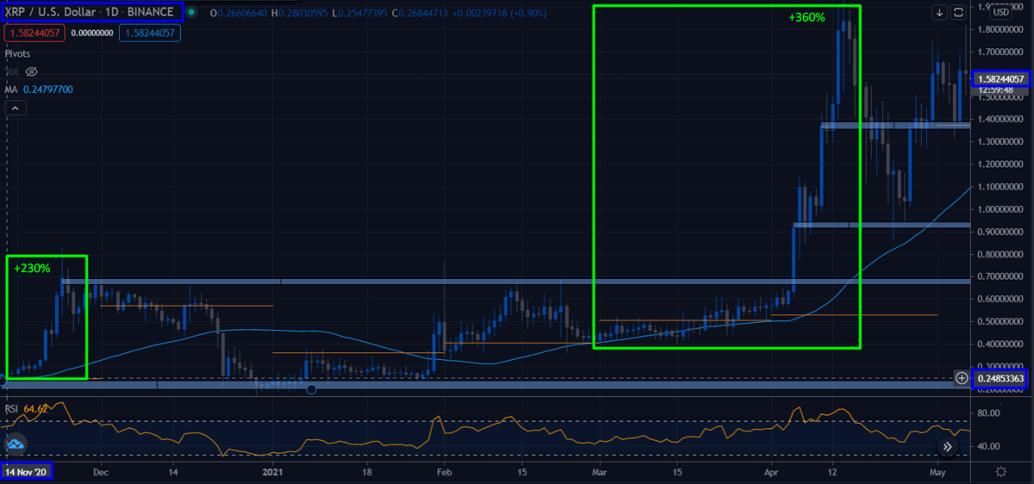Select the MA indicator label
This screenshot has width=1034, height=484.
click(x=12, y=90)
